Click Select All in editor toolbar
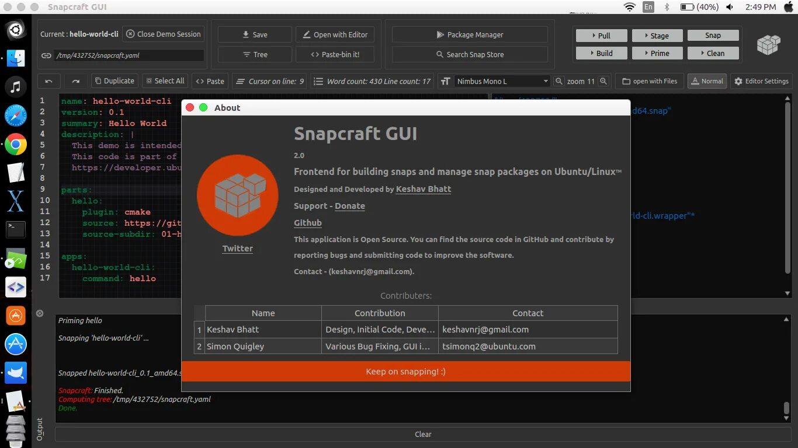798x448 pixels. pos(165,81)
